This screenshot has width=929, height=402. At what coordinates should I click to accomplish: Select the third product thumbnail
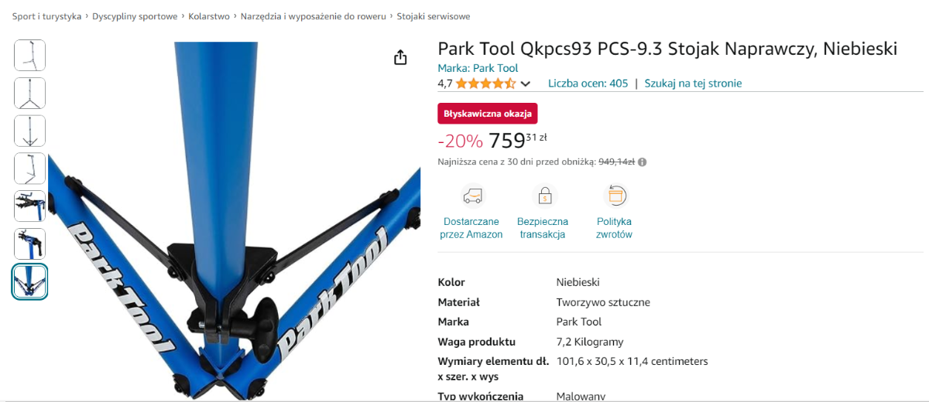pyautogui.click(x=30, y=131)
